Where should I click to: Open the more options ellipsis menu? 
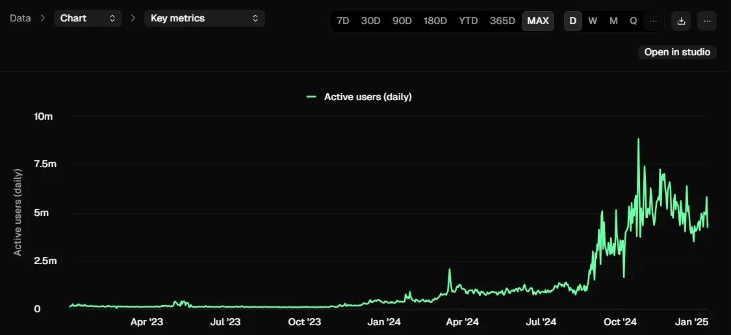[x=707, y=21]
